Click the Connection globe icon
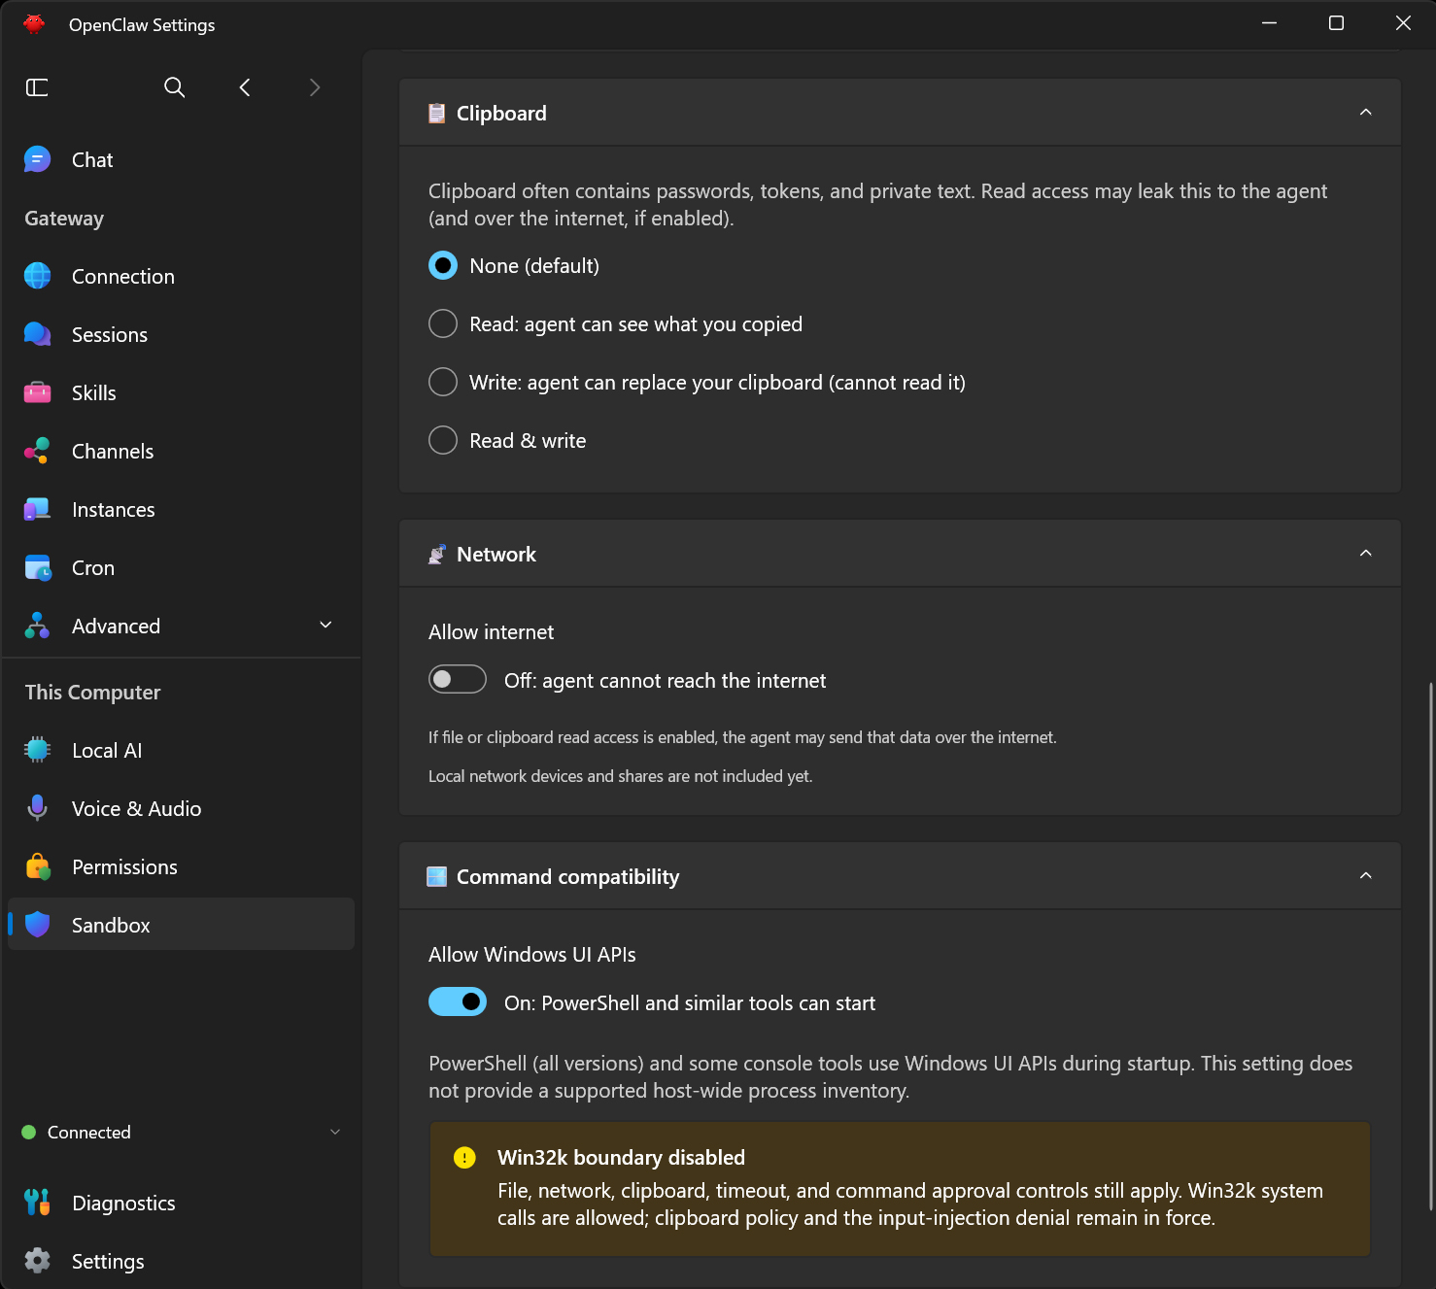The width and height of the screenshot is (1436, 1289). click(38, 276)
